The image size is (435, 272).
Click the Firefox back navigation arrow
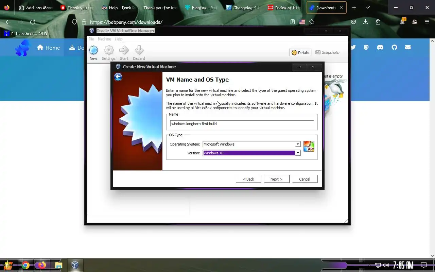(8, 22)
